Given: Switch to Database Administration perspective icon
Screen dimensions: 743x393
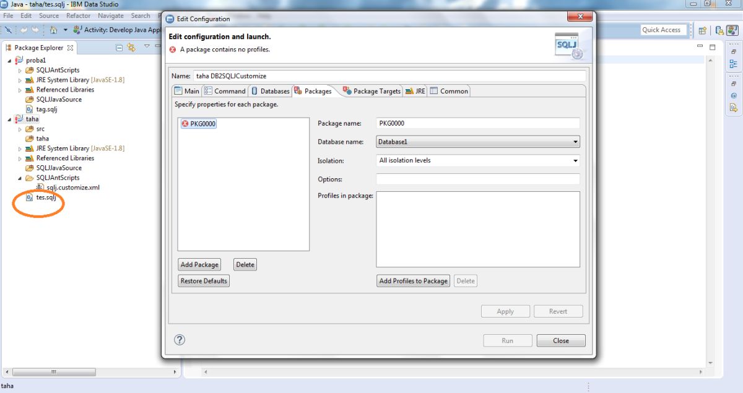Looking at the screenshot, I should [x=719, y=30].
